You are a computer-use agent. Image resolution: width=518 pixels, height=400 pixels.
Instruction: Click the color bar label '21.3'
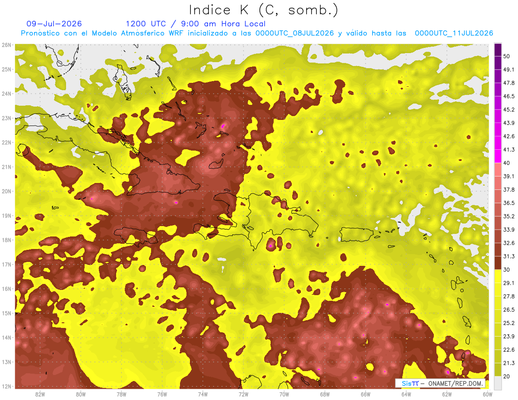[x=509, y=363]
